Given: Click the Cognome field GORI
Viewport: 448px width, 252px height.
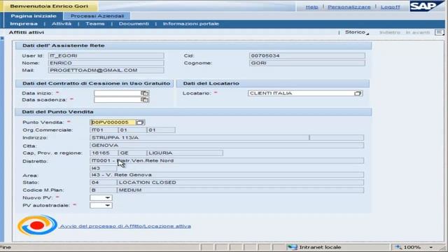Looking at the screenshot, I should 307,63.
